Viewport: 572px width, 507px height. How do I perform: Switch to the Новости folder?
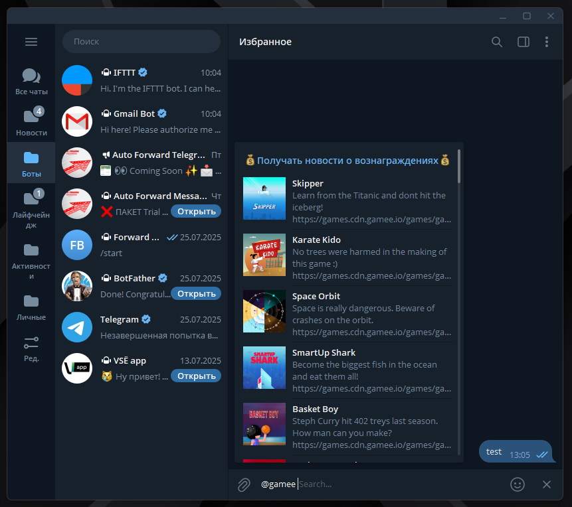coord(31,121)
